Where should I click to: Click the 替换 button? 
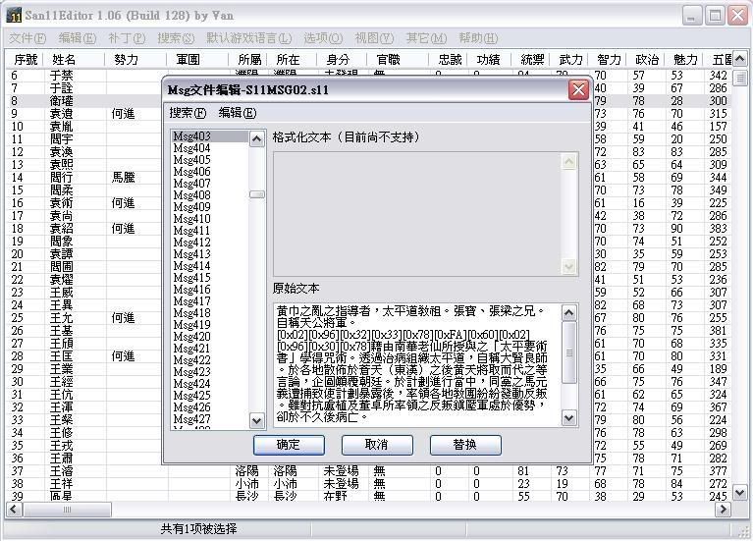tap(464, 445)
